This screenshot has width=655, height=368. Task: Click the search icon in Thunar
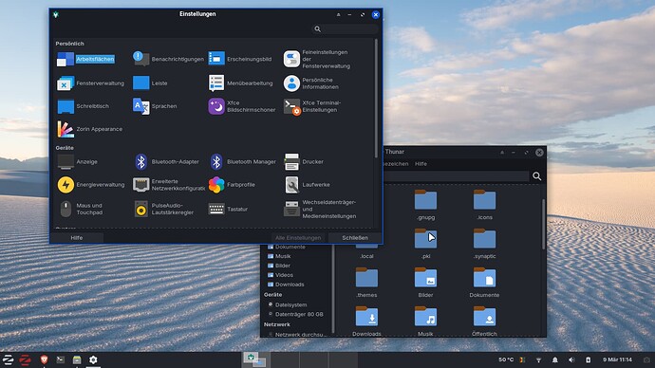(x=536, y=176)
